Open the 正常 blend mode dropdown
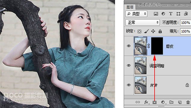This screenshot has width=191, height=108. 143,22
